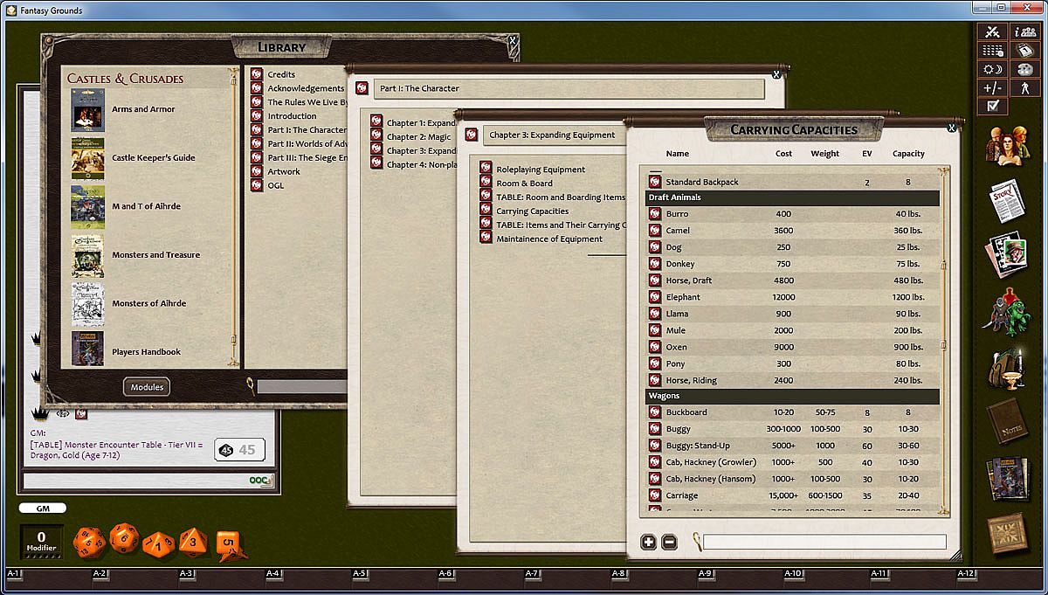Open the Images photo stack sidebar icon
Screen dimensions: 1048x595
[x=1007, y=255]
